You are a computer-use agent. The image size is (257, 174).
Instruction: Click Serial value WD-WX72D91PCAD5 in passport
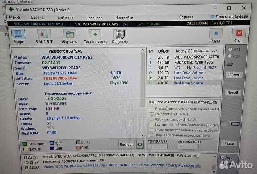(61, 68)
